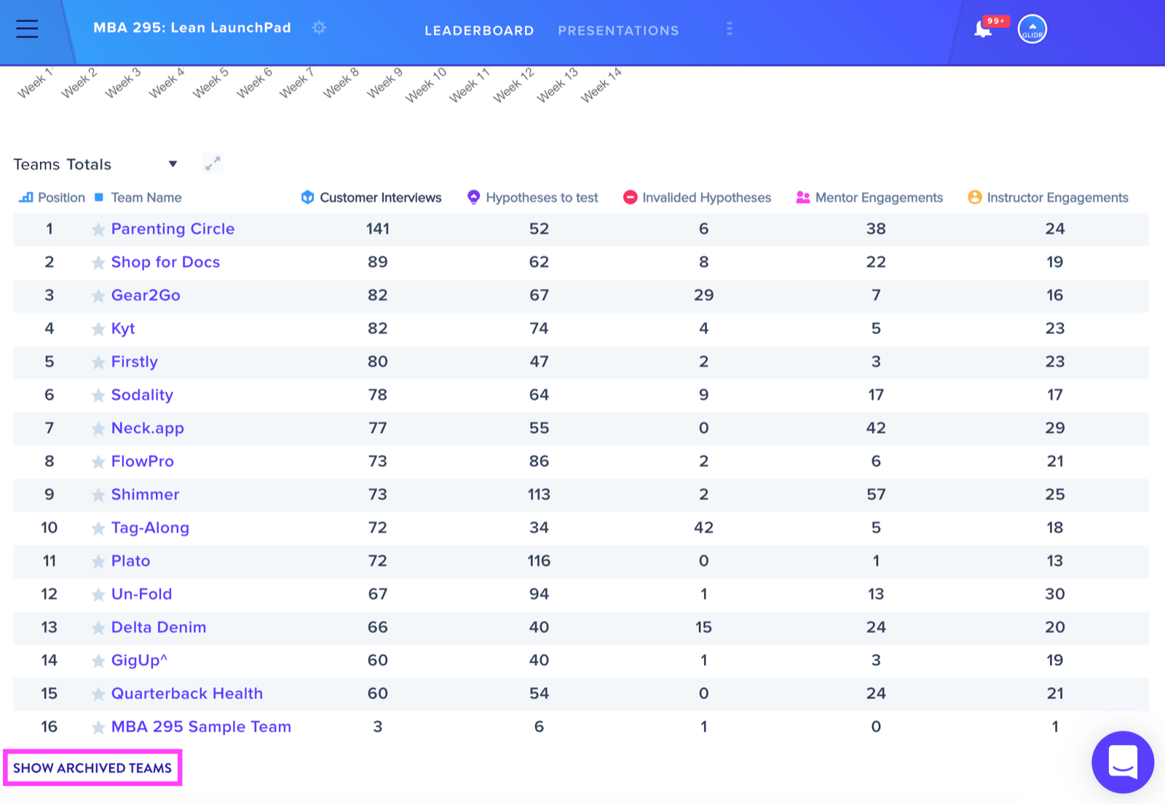
Task: Click Shimmer's 113 hypotheses value
Action: point(539,494)
